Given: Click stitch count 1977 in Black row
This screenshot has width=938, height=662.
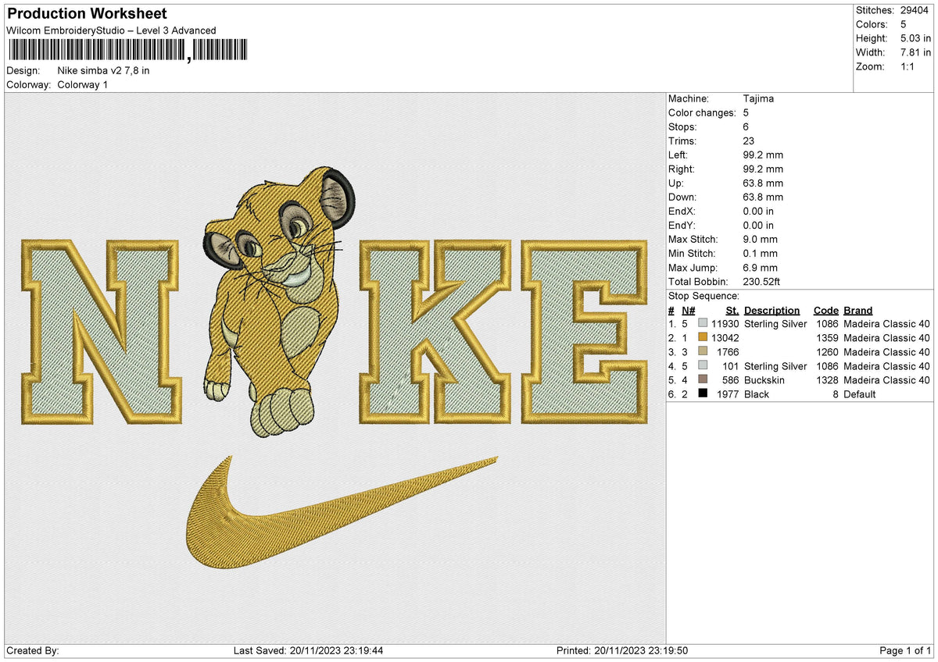Looking at the screenshot, I should pyautogui.click(x=728, y=394).
